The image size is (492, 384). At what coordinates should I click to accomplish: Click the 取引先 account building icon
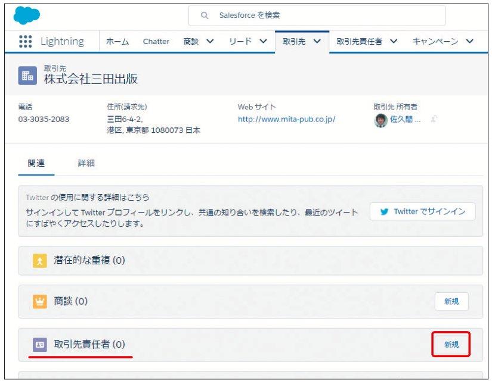pyautogui.click(x=27, y=76)
